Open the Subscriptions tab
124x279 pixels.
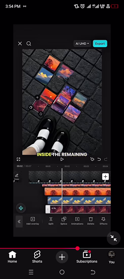click(87, 257)
